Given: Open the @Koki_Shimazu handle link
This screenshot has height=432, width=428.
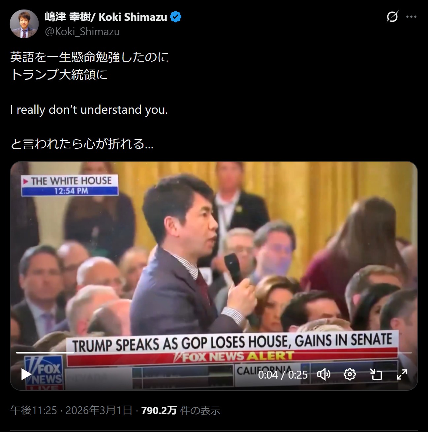Looking at the screenshot, I should click(82, 32).
